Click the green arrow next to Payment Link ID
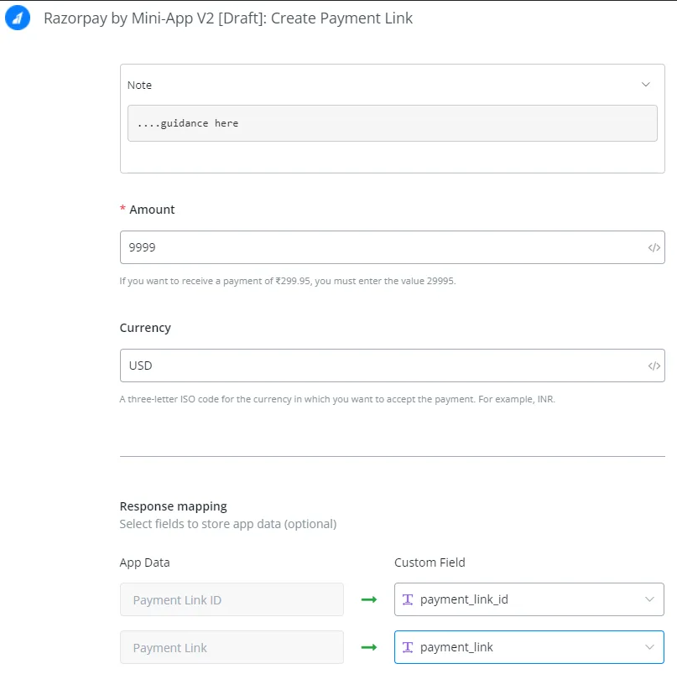Viewport: 677px width, 674px height. pyautogui.click(x=369, y=599)
